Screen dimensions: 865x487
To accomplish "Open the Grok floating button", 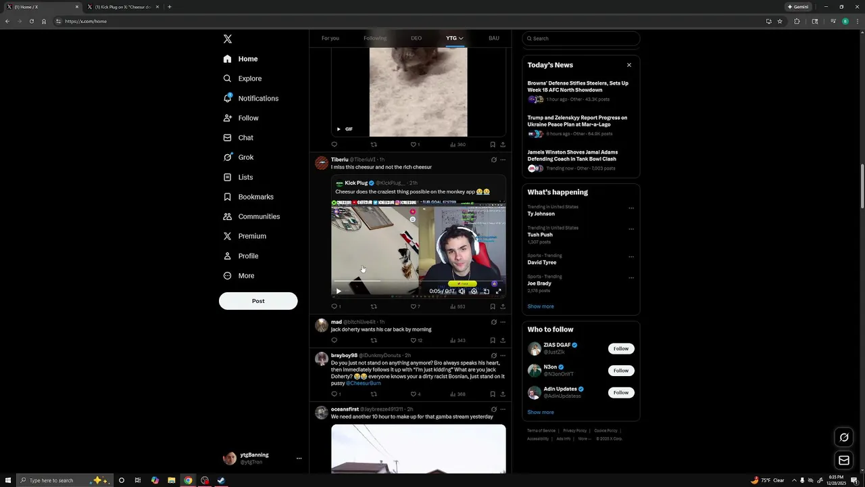I will pyautogui.click(x=844, y=438).
